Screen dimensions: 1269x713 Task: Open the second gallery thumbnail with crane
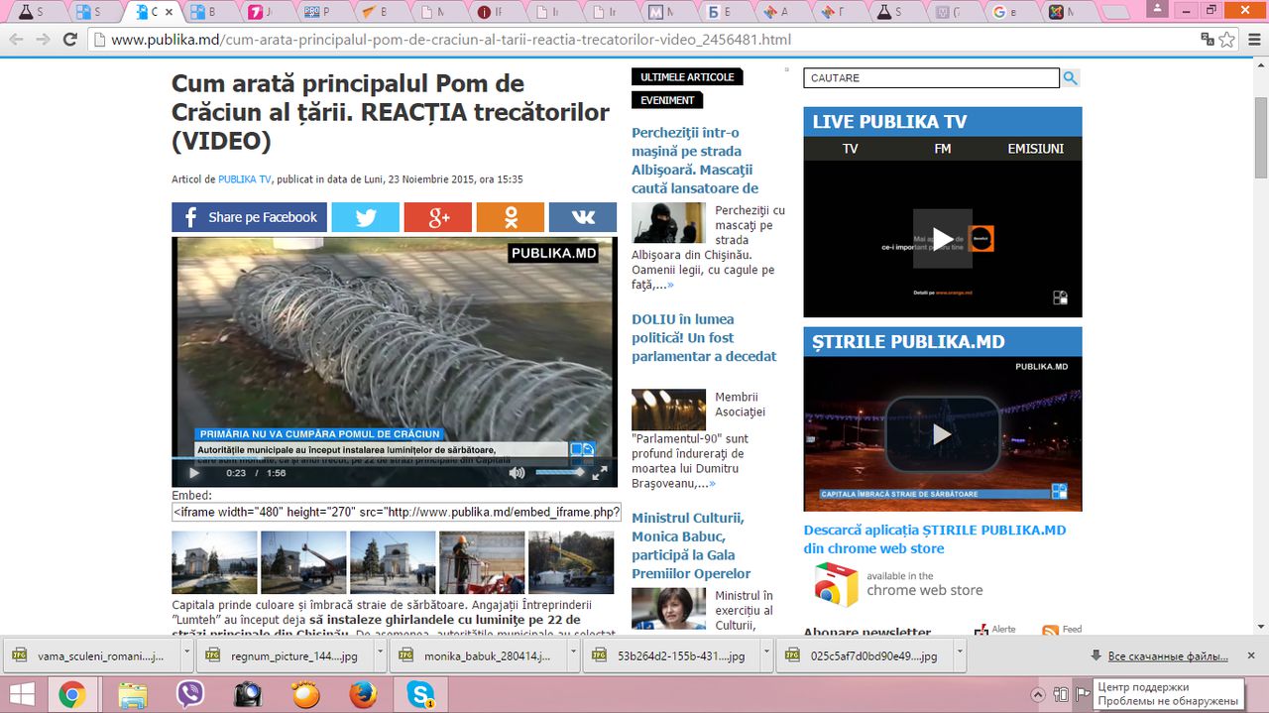click(303, 562)
